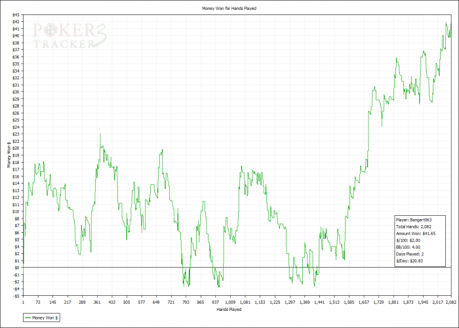Viewport: 459px width, 328px height.
Task: Click the '$28' y-axis tick label
Action: pos(16,106)
